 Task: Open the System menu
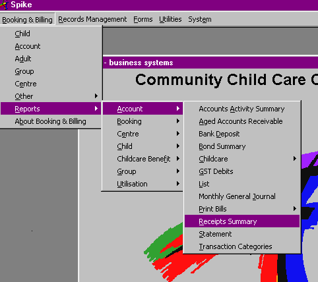coord(200,19)
